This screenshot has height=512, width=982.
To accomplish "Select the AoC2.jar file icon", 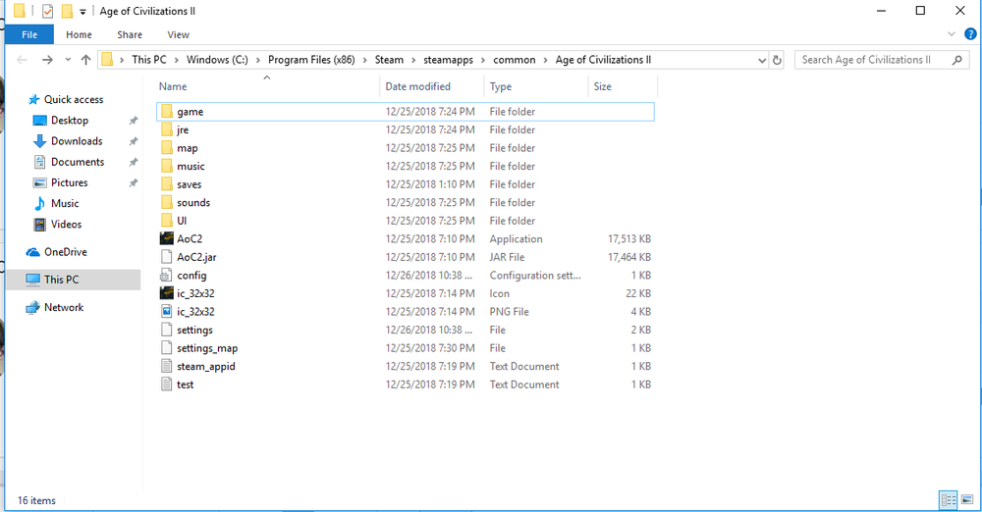I will tap(167, 257).
